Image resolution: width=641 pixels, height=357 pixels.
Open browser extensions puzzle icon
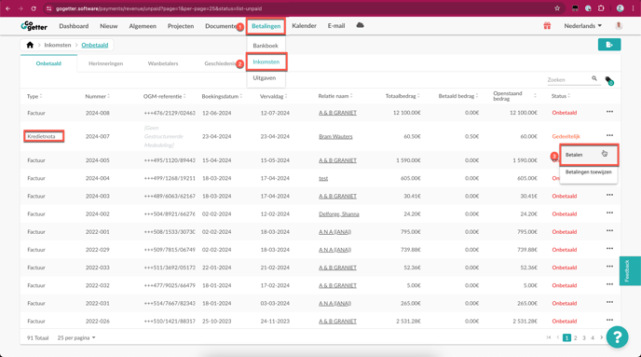601,8
